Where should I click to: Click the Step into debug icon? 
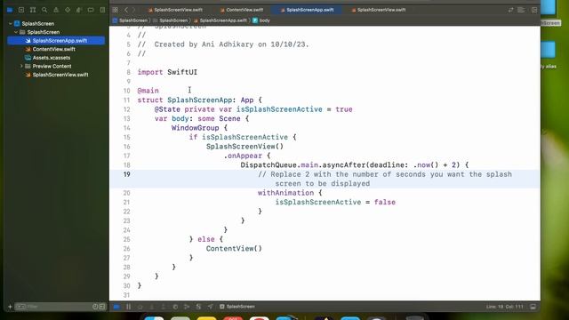pos(152,307)
